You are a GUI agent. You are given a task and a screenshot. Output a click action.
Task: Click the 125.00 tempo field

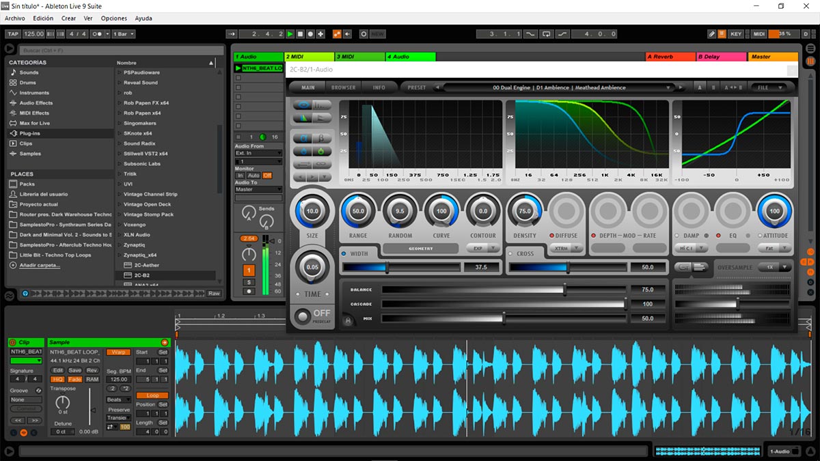(33, 33)
